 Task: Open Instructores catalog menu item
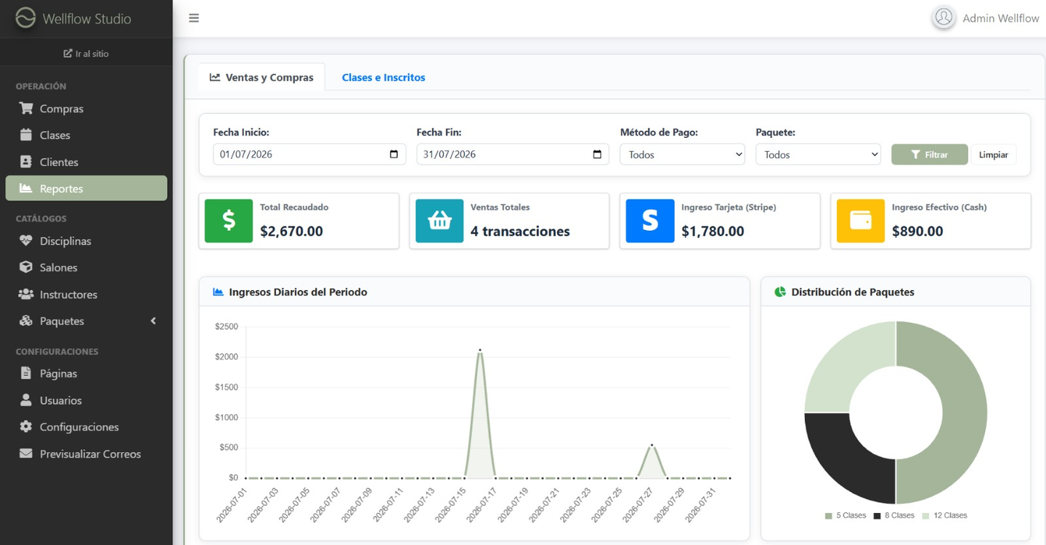coord(86,294)
